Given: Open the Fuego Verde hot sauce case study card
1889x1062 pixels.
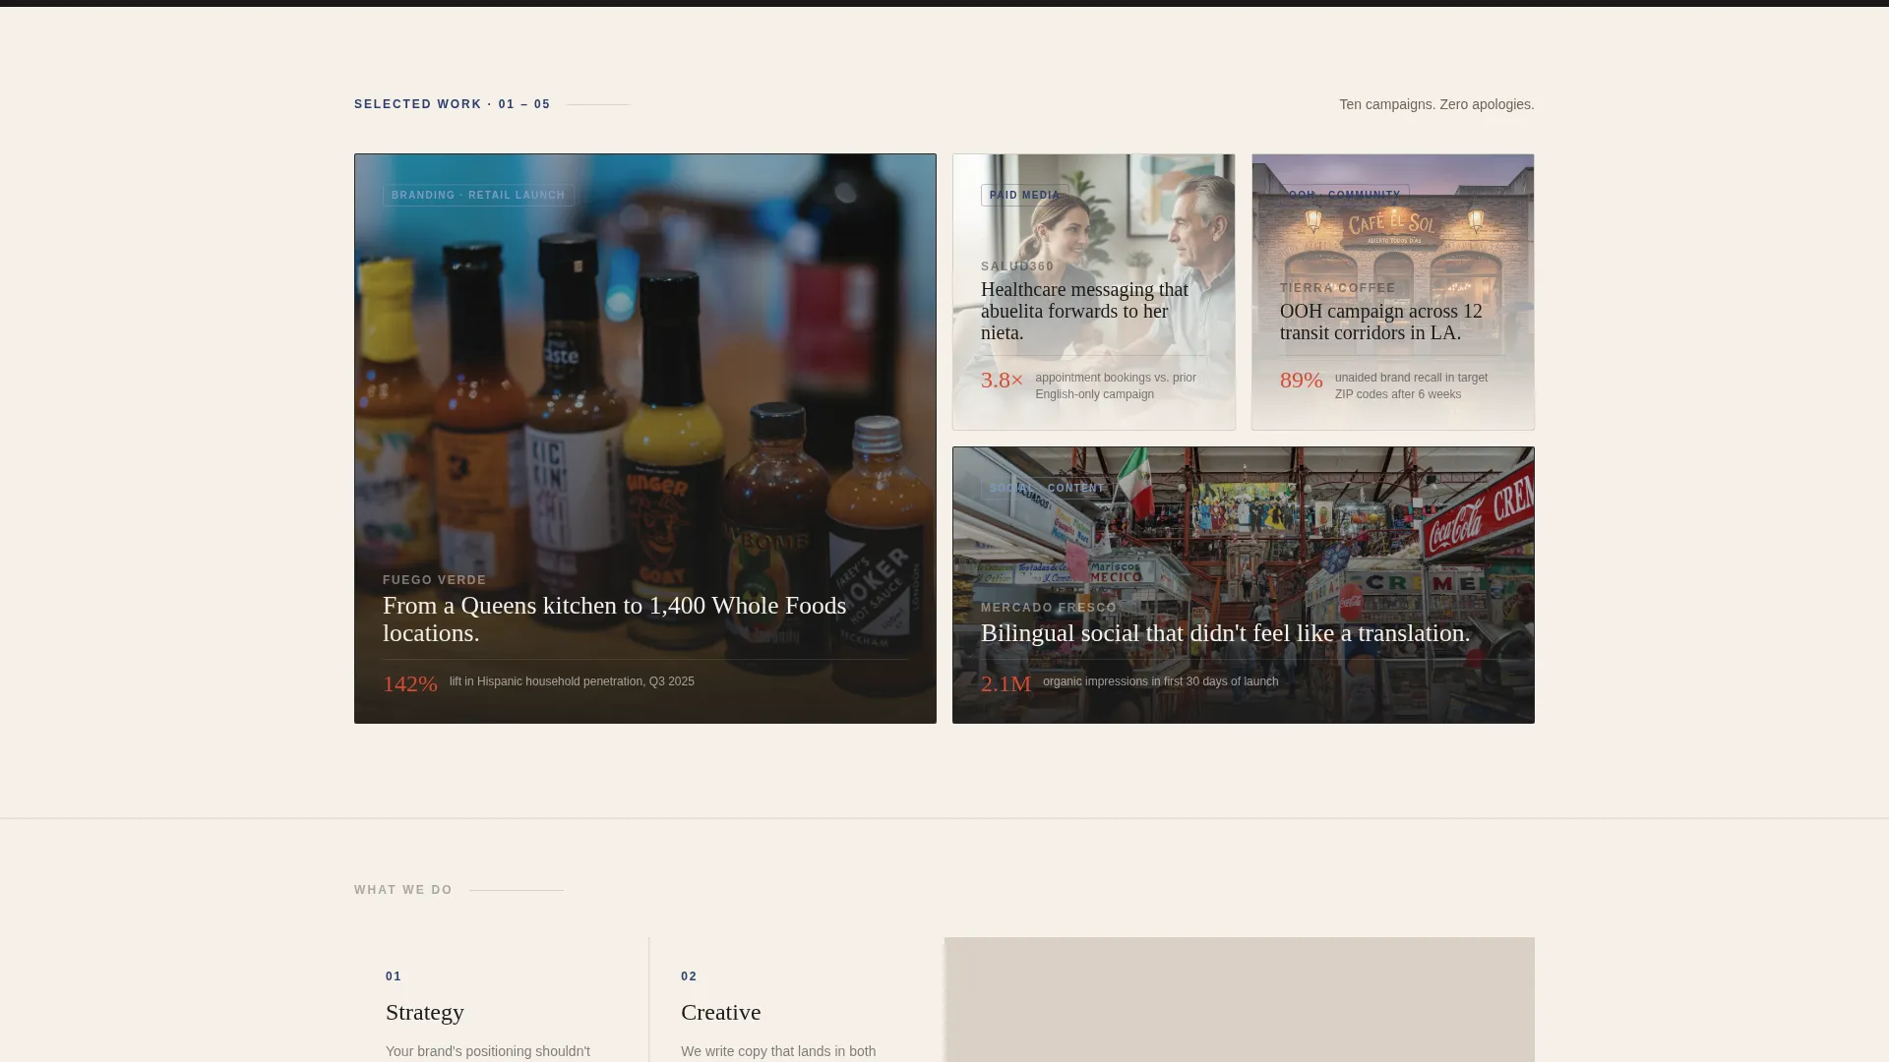Looking at the screenshot, I should coord(645,439).
